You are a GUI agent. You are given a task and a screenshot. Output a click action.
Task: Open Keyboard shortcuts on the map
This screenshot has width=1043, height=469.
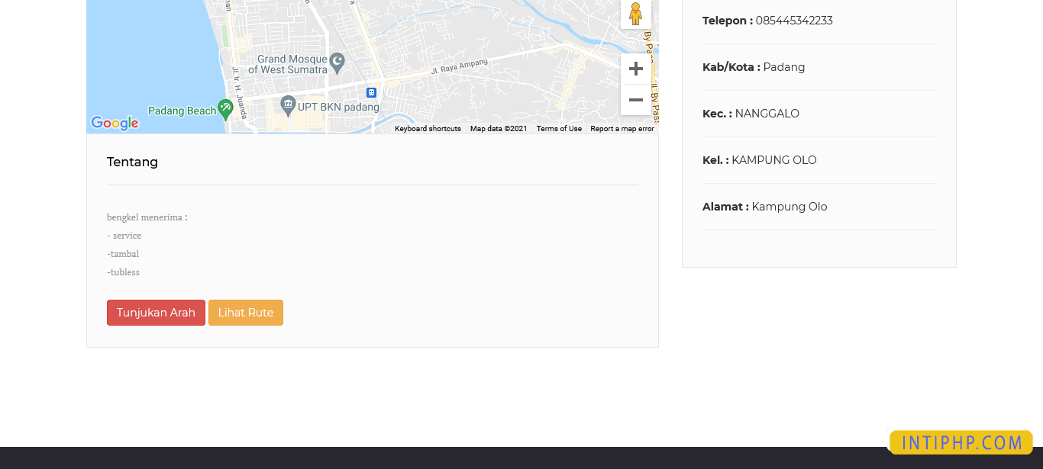(x=428, y=128)
